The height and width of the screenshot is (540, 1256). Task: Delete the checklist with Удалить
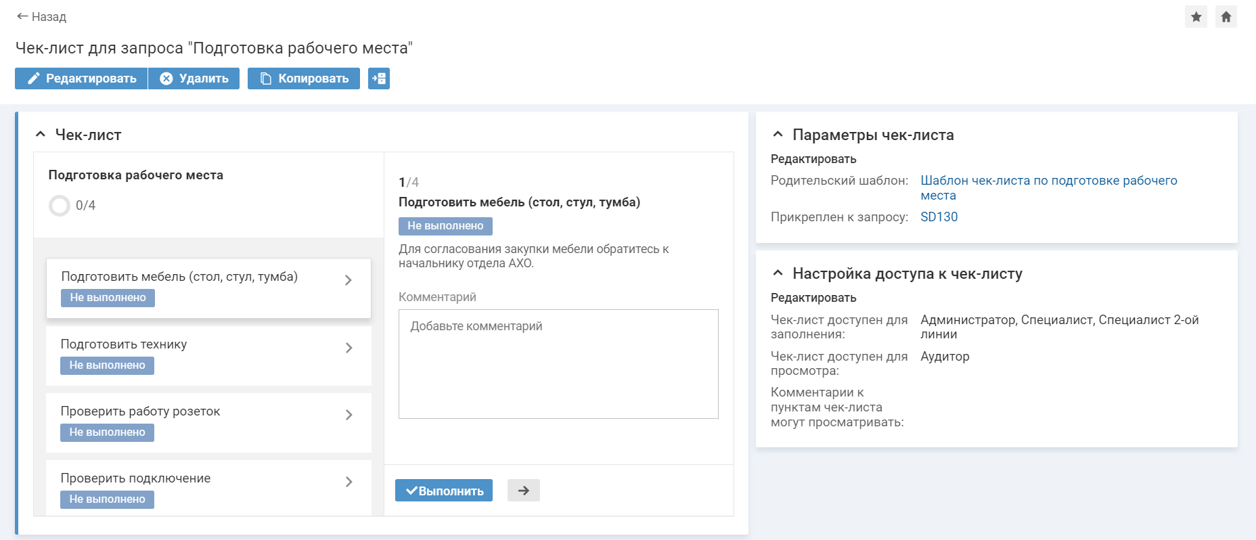194,78
